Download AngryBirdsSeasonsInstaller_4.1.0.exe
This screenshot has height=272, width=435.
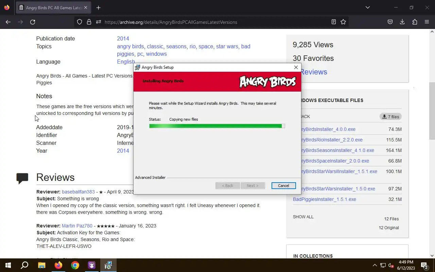pos(337,150)
